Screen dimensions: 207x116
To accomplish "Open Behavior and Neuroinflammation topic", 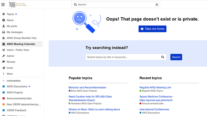I will [87, 88].
